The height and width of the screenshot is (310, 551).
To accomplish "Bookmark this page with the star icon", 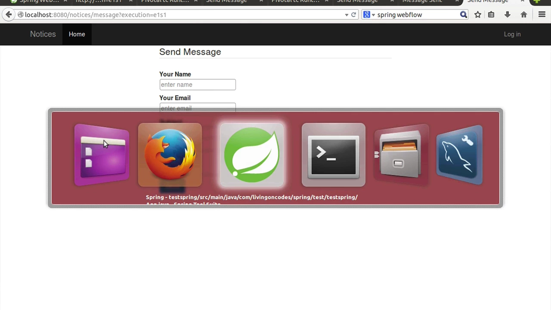I will click(478, 15).
